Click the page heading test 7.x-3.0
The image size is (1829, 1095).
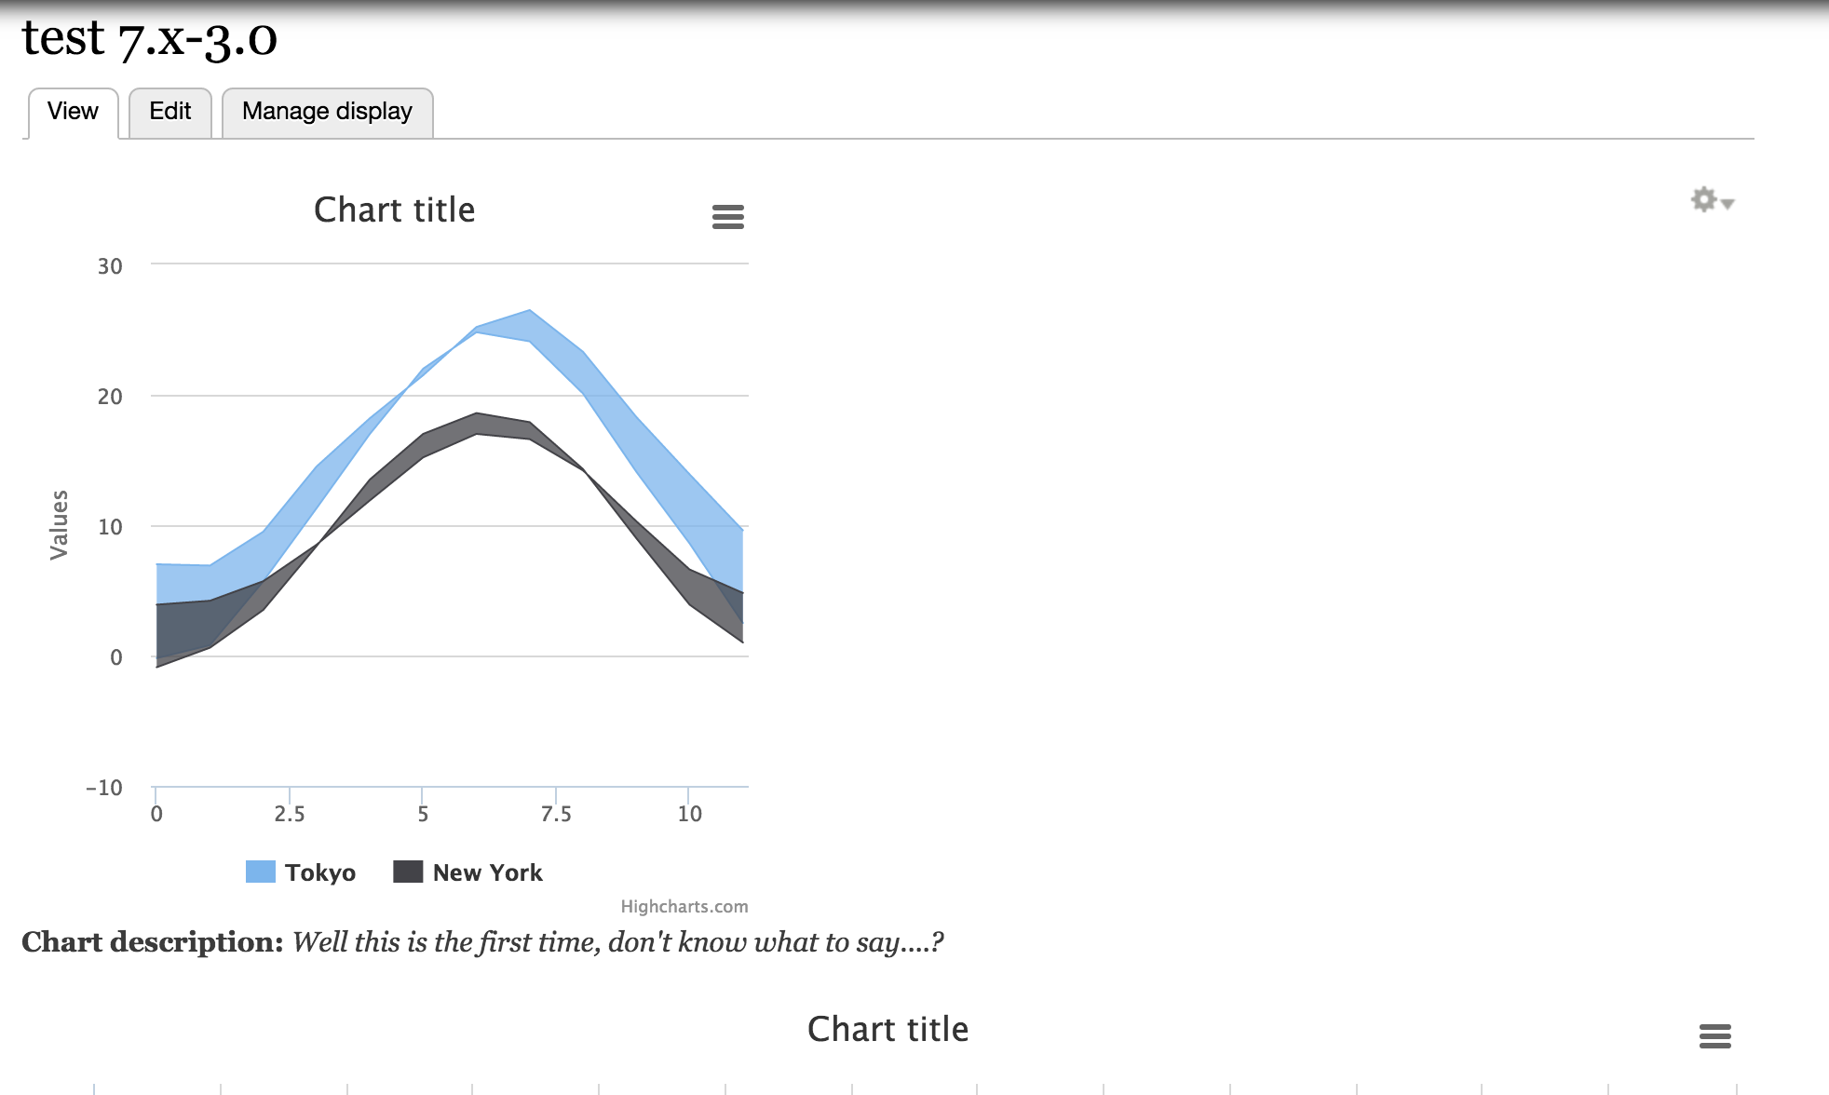pyautogui.click(x=149, y=39)
